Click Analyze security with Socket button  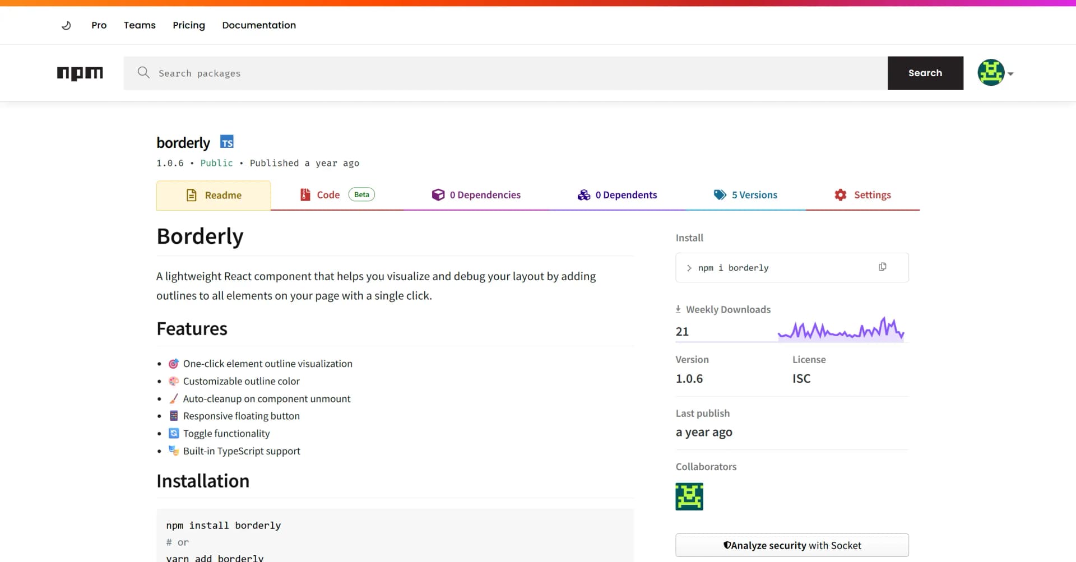pos(792,545)
